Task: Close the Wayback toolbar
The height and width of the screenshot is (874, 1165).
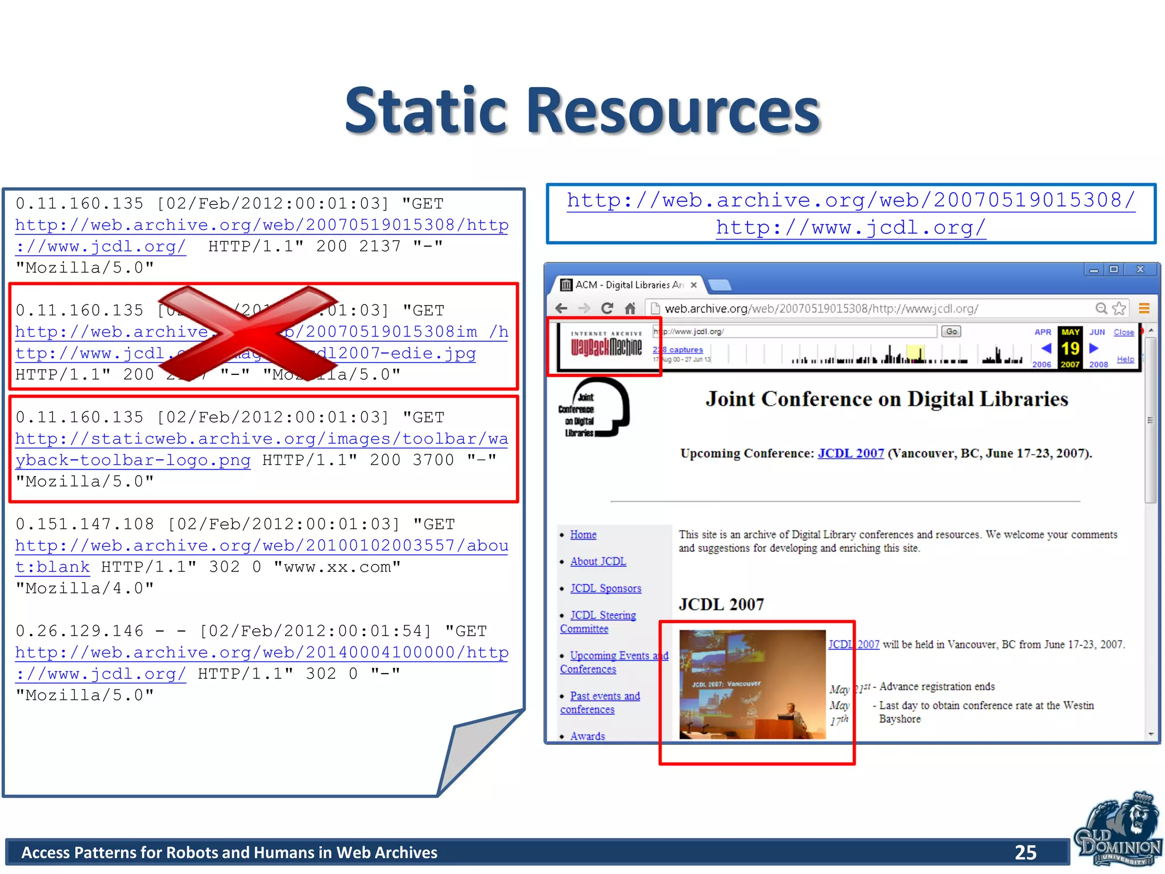Action: click(1123, 332)
